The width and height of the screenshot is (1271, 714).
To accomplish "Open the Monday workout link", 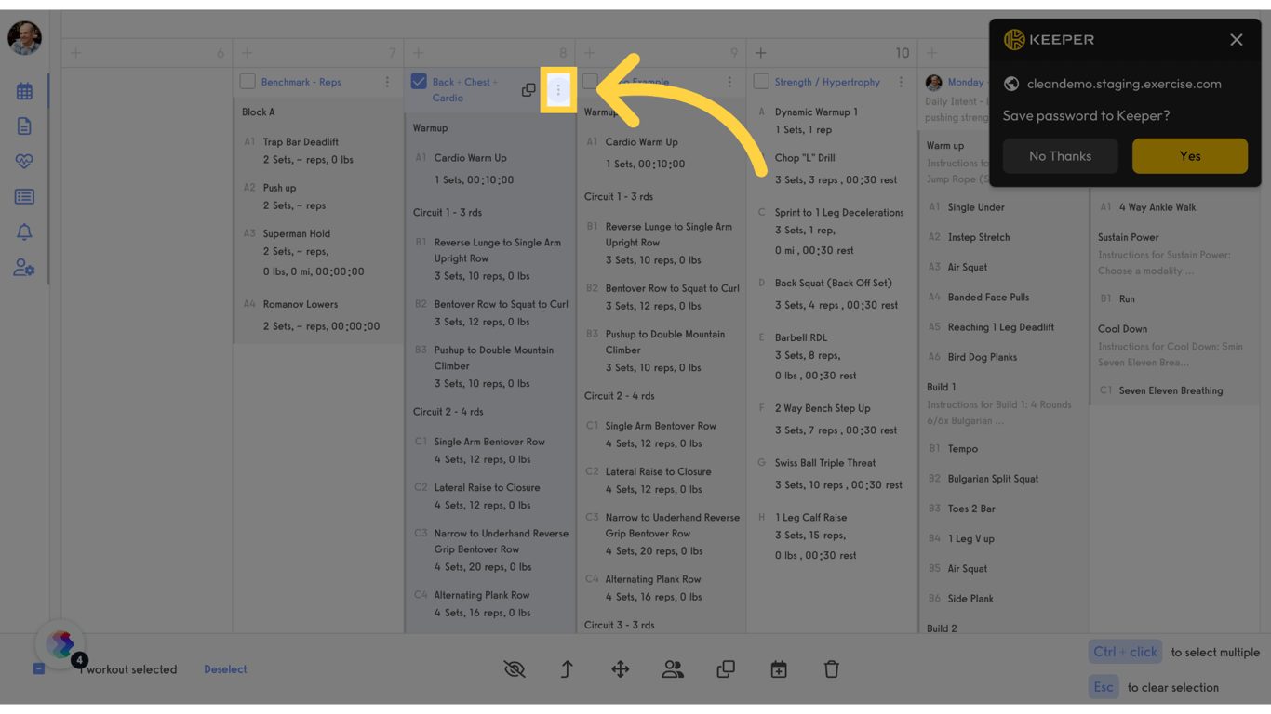I will coord(966,82).
